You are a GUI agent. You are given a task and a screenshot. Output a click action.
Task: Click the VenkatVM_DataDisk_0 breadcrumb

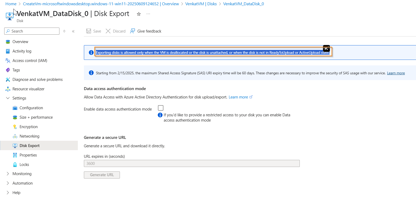click(x=243, y=4)
